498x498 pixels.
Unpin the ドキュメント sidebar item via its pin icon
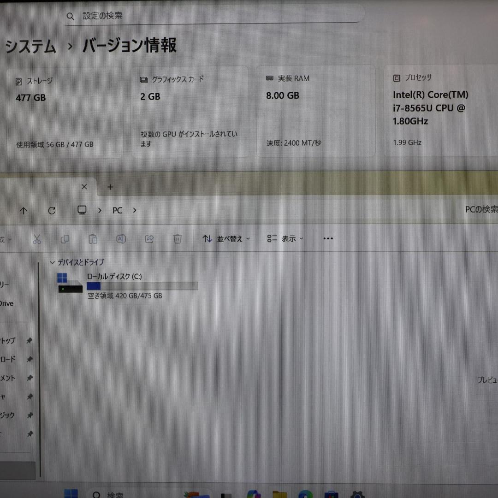30,378
